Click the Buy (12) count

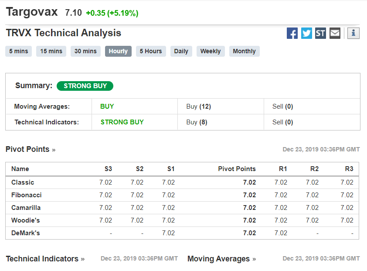(x=198, y=106)
